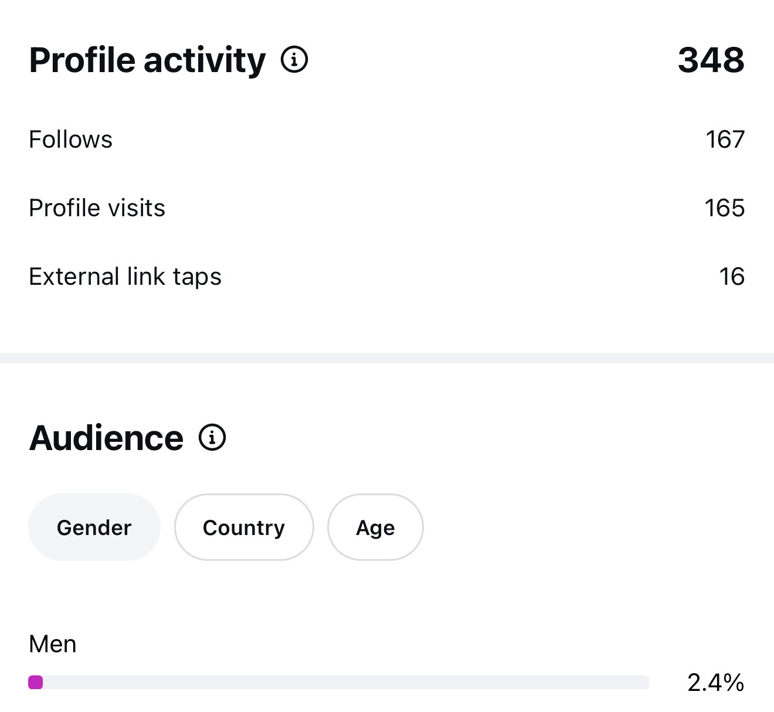Click the 2.4% Men percentage value
The width and height of the screenshot is (774, 712).
tap(715, 683)
